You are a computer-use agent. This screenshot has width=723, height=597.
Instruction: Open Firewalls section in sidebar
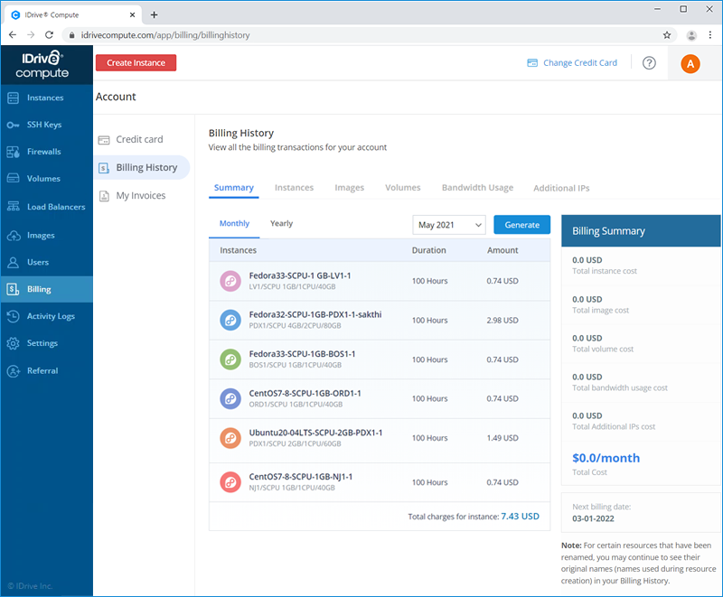tap(43, 152)
